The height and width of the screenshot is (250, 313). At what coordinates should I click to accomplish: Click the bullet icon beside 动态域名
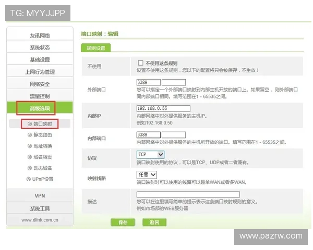point(30,168)
